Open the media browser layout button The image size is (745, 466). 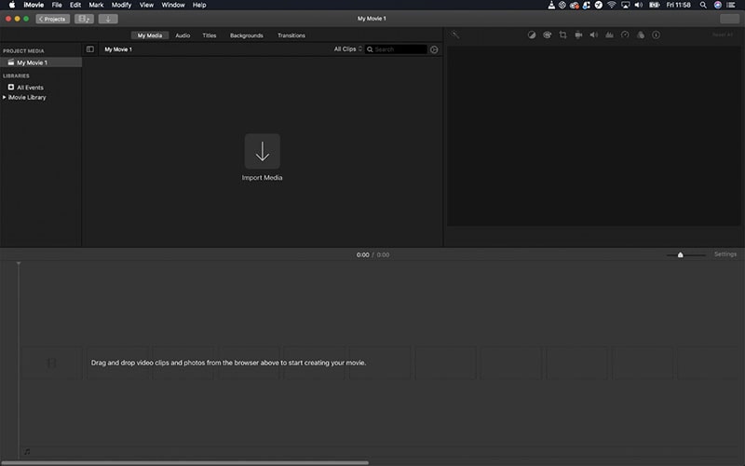[84, 19]
